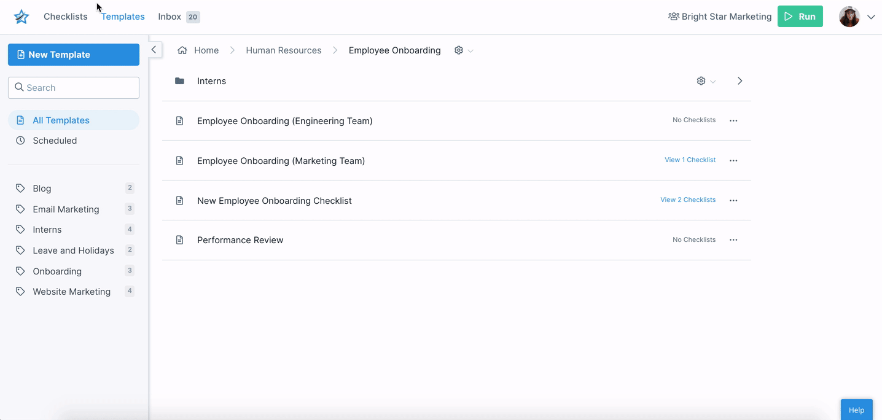Click the template Search field

pyautogui.click(x=74, y=88)
